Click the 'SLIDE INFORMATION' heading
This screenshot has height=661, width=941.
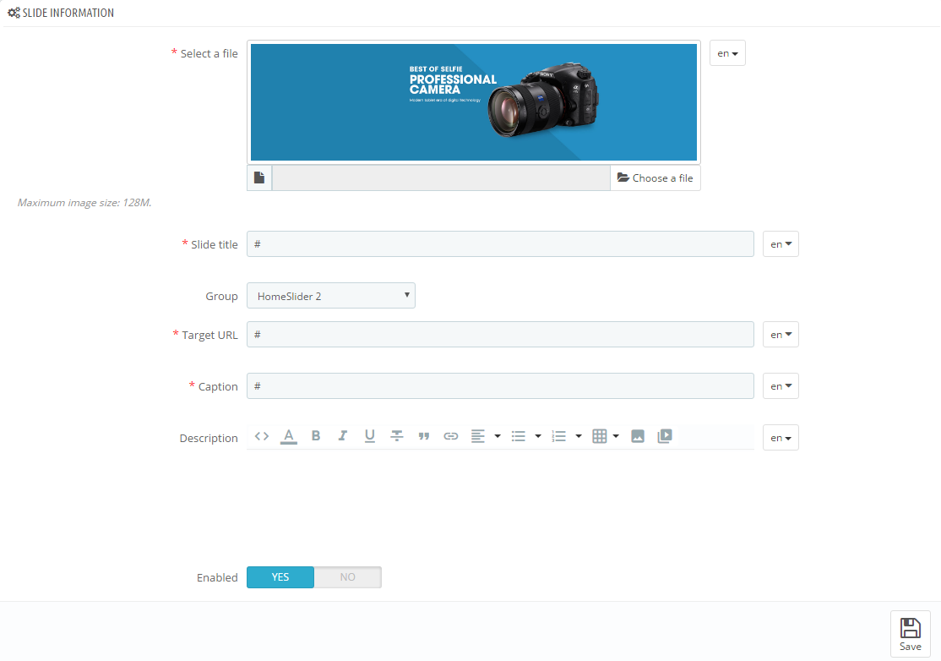click(x=68, y=13)
